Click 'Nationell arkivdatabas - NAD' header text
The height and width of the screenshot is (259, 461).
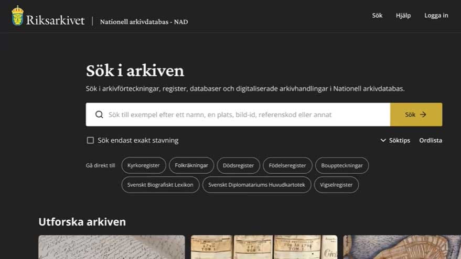coord(144,21)
